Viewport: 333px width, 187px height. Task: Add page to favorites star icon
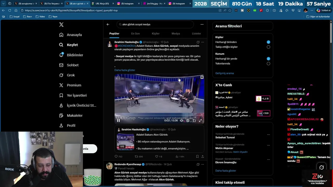click(230, 10)
